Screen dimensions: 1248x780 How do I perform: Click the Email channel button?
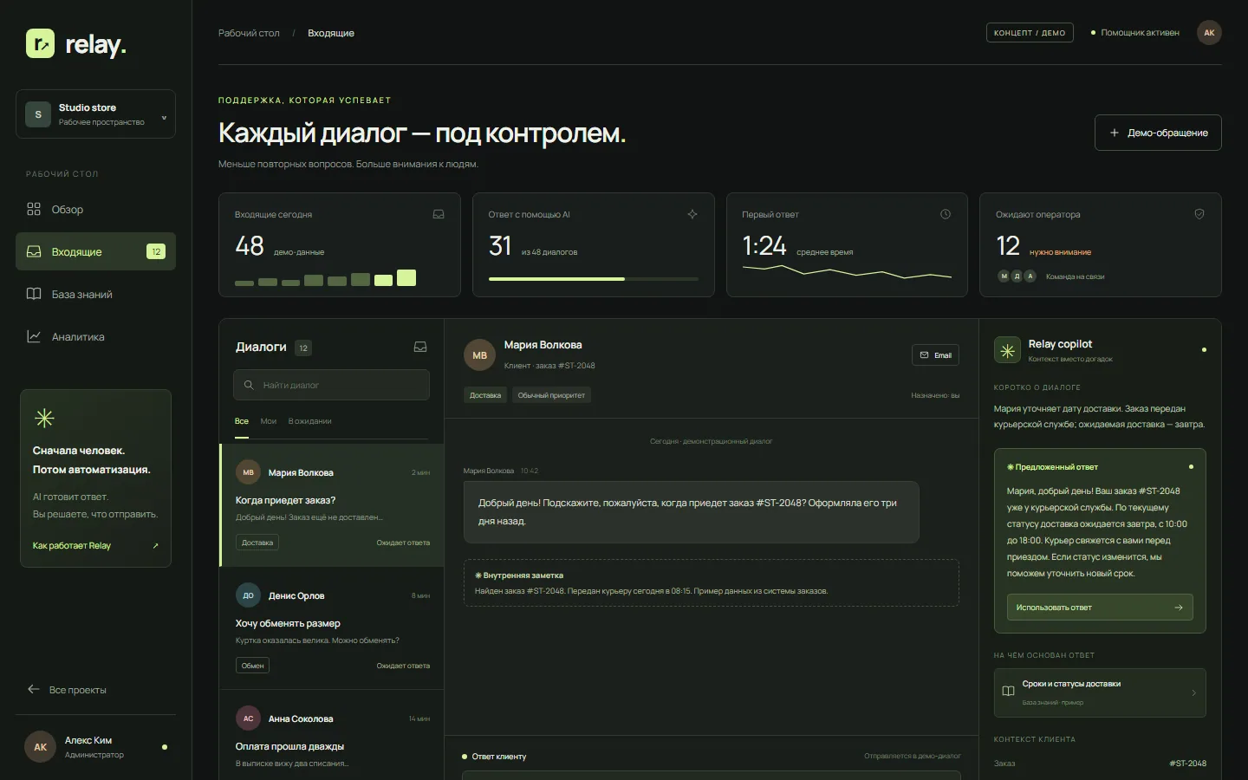[x=935, y=355]
